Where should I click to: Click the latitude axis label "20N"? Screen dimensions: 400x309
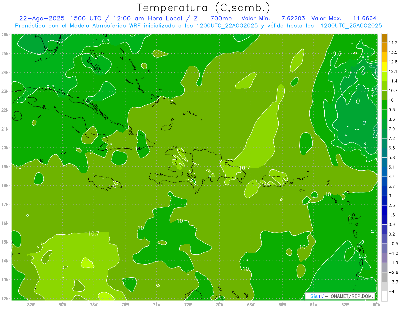[x=5, y=148]
